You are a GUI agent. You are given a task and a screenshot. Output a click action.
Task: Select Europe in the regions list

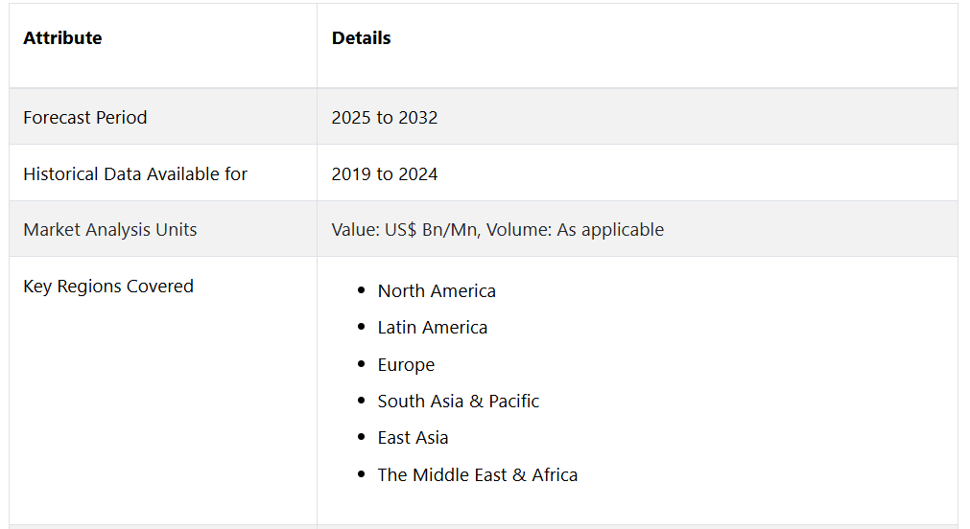tap(407, 364)
